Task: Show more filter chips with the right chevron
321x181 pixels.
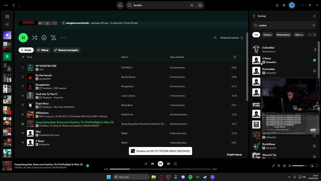Action: pyautogui.click(x=314, y=35)
